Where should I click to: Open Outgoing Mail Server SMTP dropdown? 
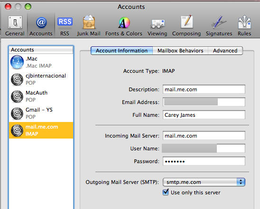[x=204, y=182]
